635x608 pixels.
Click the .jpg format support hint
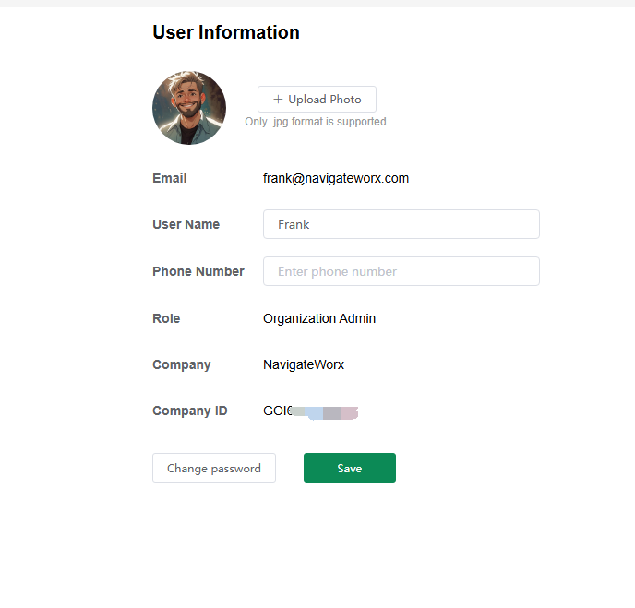(x=317, y=122)
